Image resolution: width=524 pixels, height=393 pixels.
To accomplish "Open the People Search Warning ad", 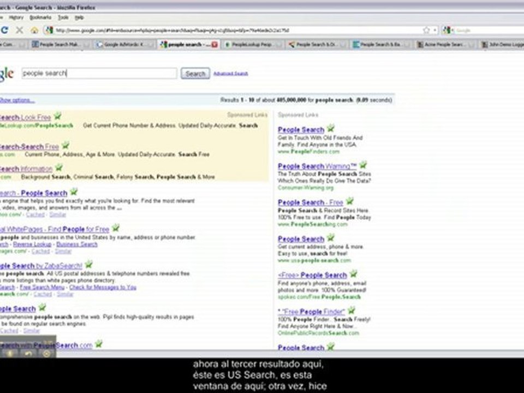I will pos(317,166).
